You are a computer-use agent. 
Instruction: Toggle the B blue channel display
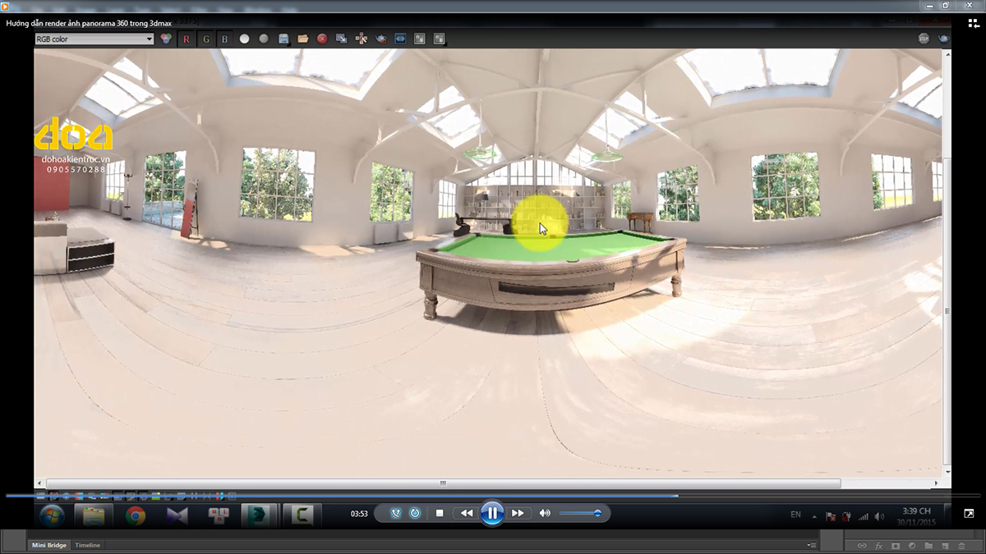point(223,38)
